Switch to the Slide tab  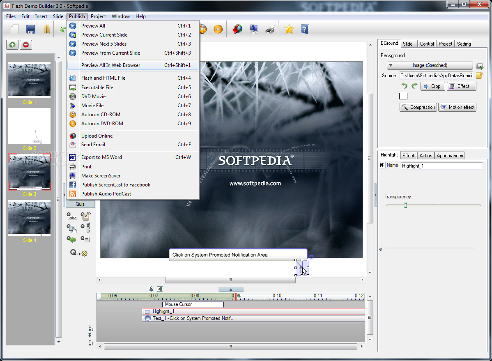click(407, 44)
